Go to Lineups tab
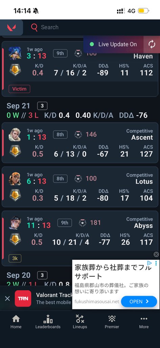 point(80,322)
